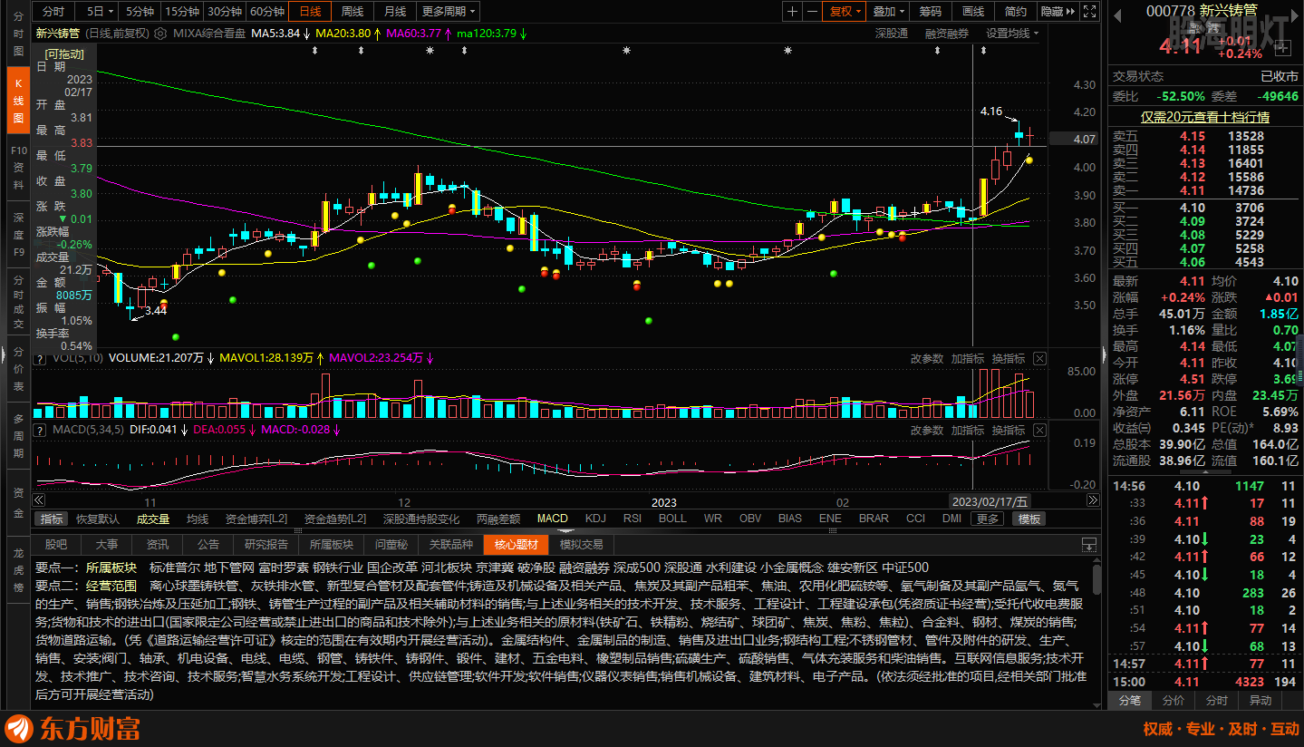Image resolution: width=1304 pixels, height=747 pixels.
Task: Click 加指标 in MACD panel
Action: click(x=967, y=430)
